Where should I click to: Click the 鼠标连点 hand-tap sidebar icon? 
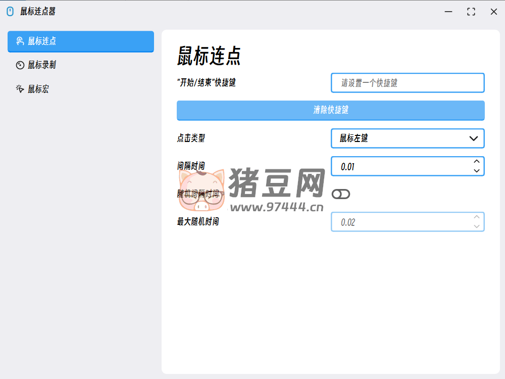[x=20, y=41]
